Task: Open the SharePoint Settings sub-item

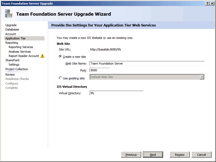Action: [14, 65]
